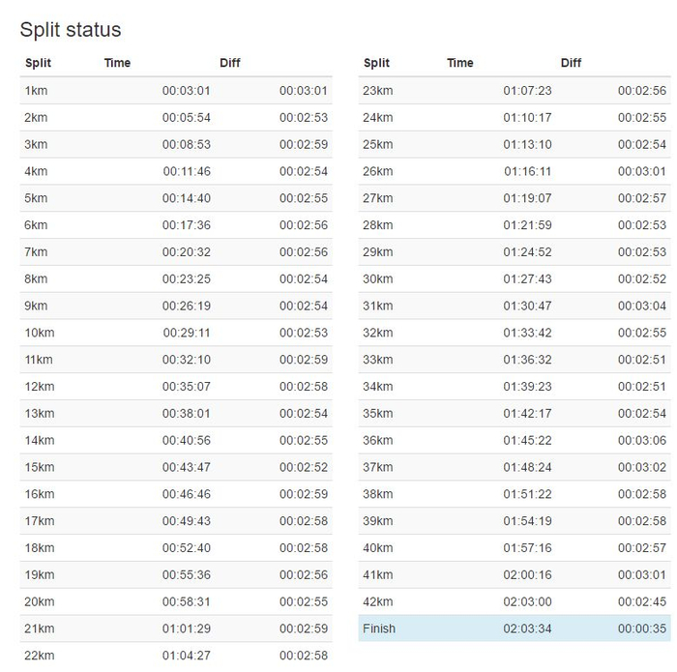Click the Split column header in left table

[x=39, y=63]
